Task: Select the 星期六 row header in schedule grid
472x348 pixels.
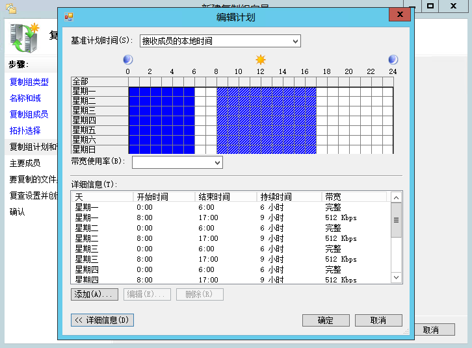Action: (99, 140)
